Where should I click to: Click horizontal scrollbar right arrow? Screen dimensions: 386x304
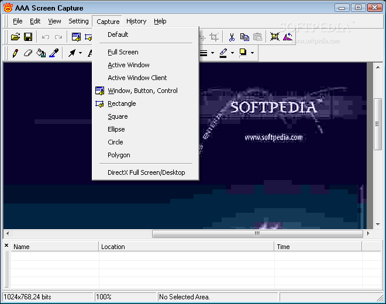368,233
